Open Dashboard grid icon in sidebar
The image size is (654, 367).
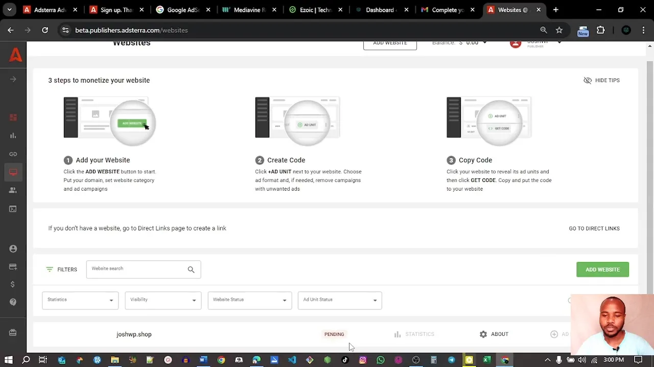click(13, 117)
